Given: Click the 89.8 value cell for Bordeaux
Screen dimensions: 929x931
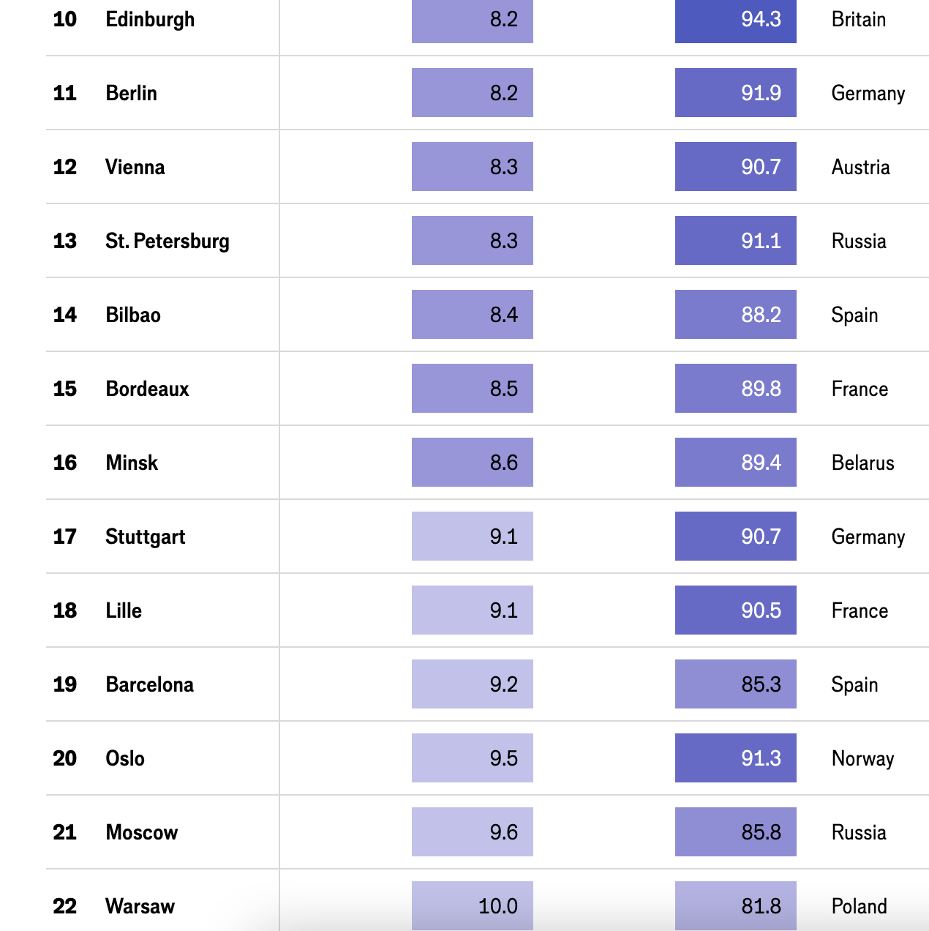Looking at the screenshot, I should click(735, 389).
